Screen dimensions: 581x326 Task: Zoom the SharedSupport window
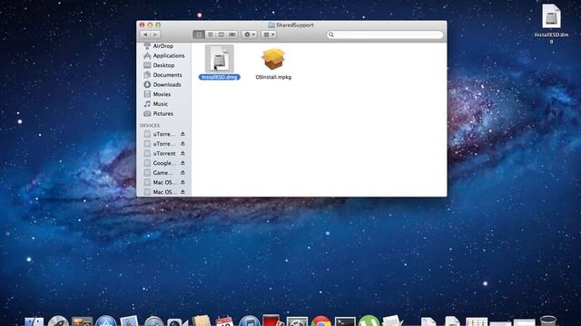(x=158, y=24)
